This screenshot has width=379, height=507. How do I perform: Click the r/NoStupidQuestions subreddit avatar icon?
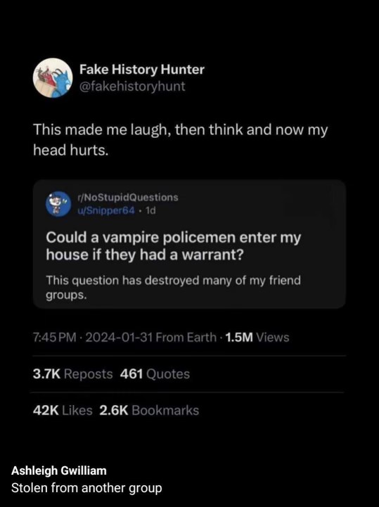tap(58, 204)
